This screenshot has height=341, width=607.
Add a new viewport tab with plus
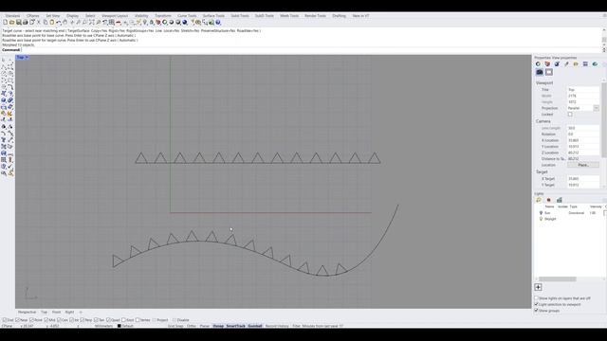[x=81, y=312]
